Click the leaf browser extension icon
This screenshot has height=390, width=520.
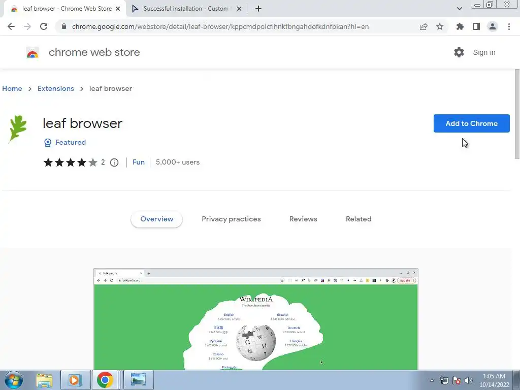18,128
